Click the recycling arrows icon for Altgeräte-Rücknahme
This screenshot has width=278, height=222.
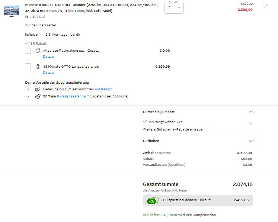point(38,51)
